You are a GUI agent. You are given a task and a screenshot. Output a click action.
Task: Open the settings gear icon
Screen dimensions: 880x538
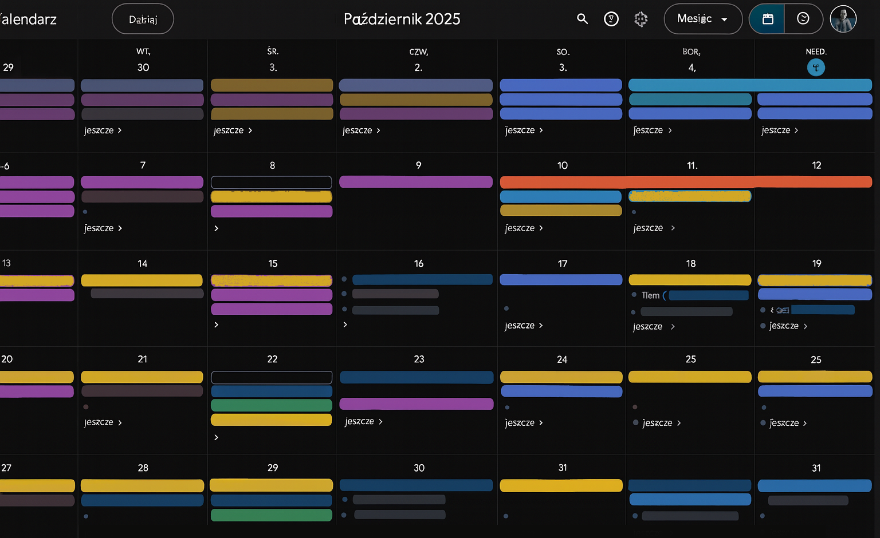641,19
